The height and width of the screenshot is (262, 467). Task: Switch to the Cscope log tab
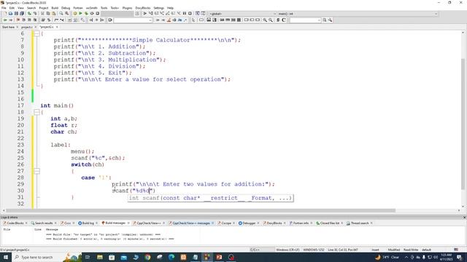(226, 223)
